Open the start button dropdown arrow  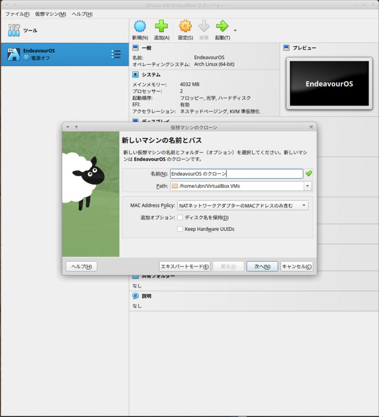pyautogui.click(x=235, y=30)
